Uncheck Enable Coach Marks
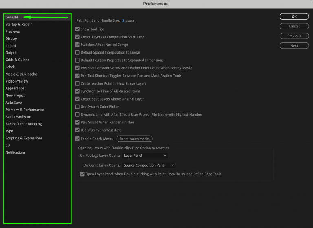The width and height of the screenshot is (313, 228). tap(78, 139)
